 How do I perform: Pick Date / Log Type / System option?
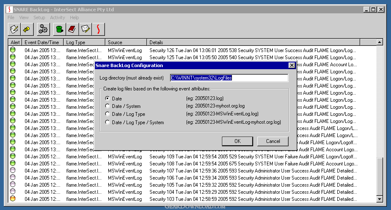107,122
